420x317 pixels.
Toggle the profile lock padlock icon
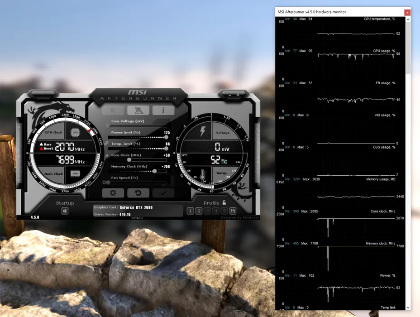click(x=224, y=203)
